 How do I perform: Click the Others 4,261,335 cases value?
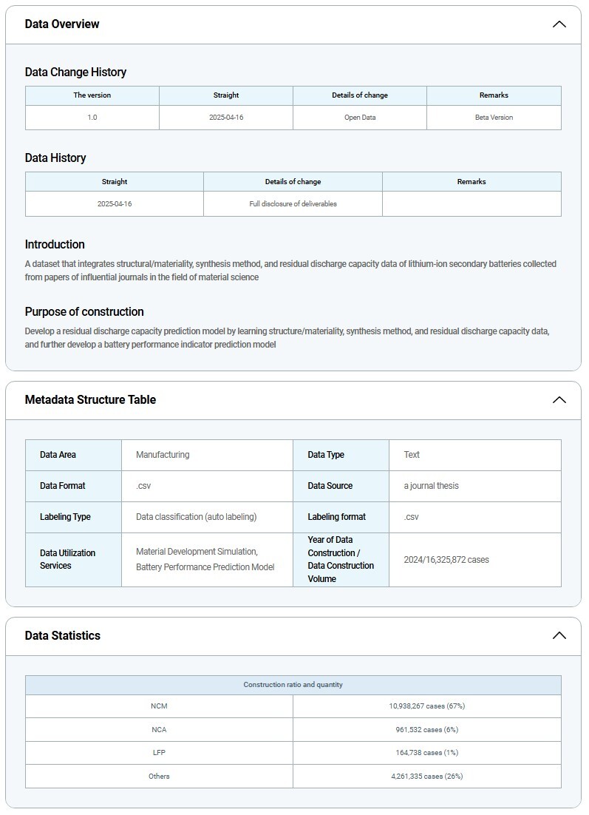coord(426,777)
